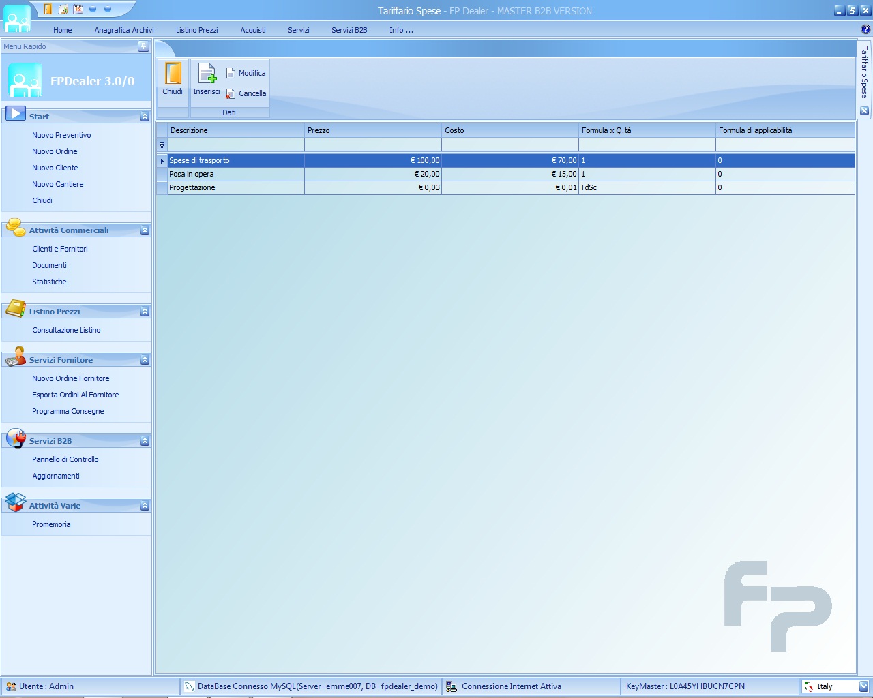Open the Anagrafica Archivi menu

click(124, 30)
